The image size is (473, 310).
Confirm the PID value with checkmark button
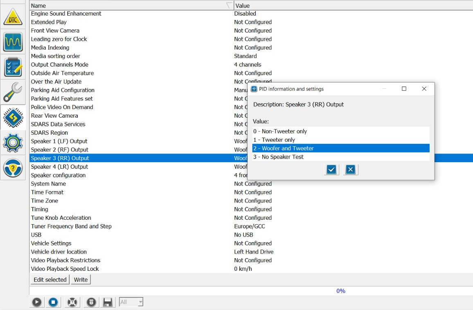coord(331,169)
